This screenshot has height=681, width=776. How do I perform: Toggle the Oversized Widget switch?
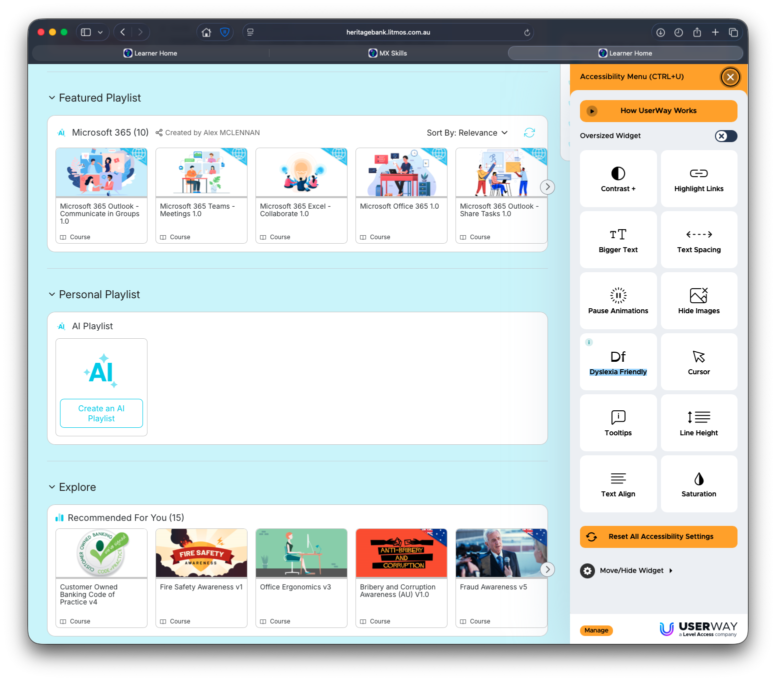click(x=726, y=136)
